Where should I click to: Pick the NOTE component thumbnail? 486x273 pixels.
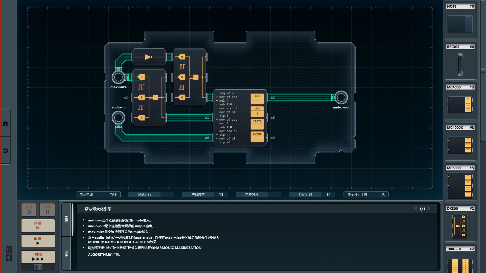460,24
